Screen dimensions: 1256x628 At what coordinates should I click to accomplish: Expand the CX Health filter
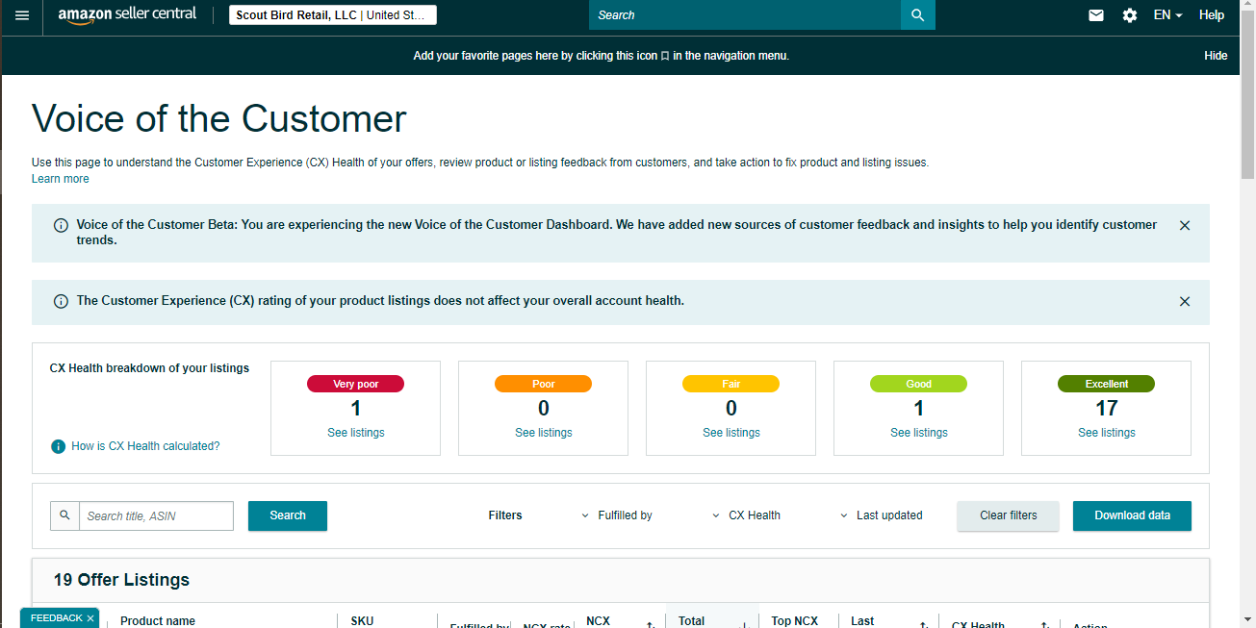coord(746,515)
